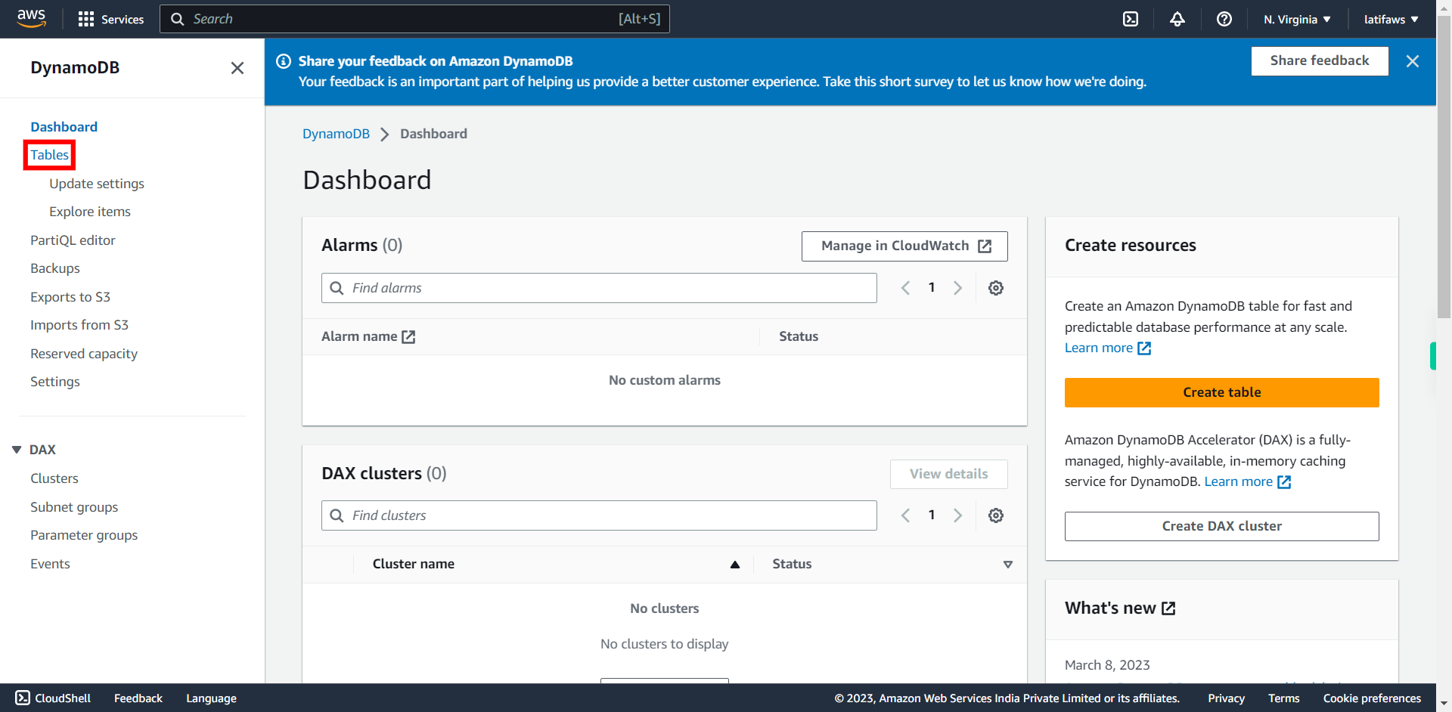Open DAX Clusters in sidebar

54,478
